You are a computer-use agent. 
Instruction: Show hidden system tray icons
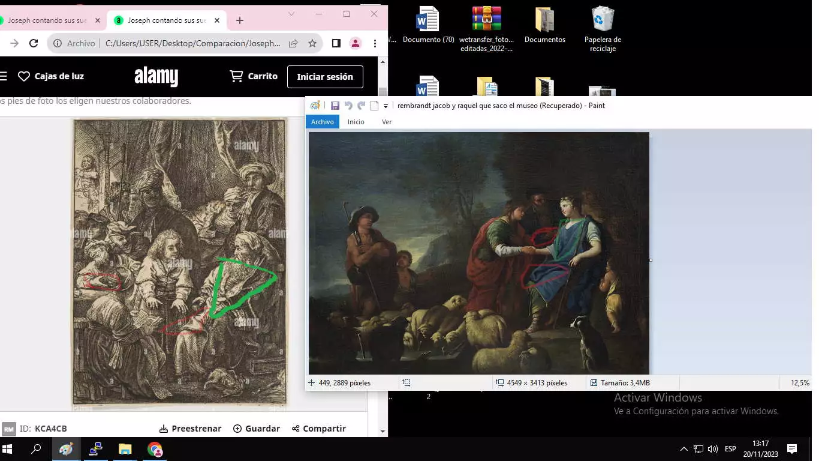(x=683, y=449)
